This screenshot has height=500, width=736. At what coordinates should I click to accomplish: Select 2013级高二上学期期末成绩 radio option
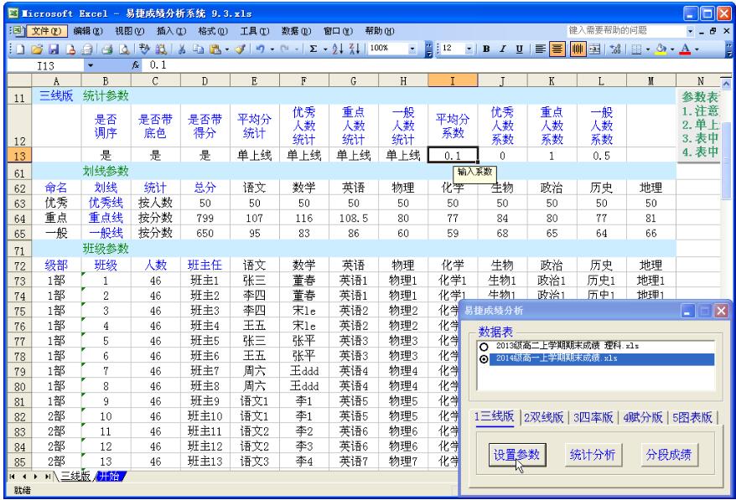(484, 347)
